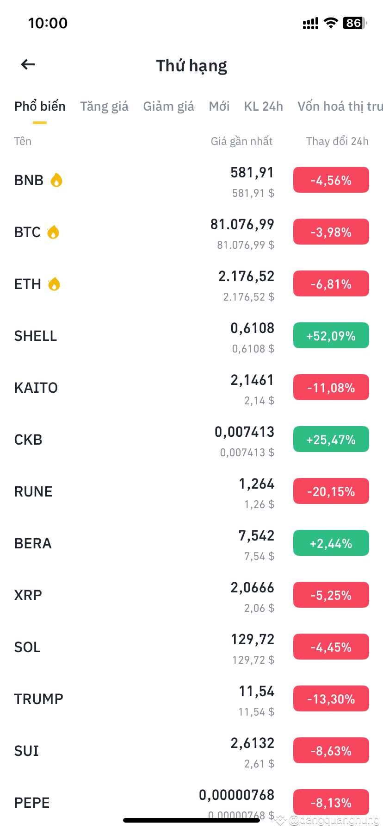The width and height of the screenshot is (383, 830).
Task: Tap the fire icon next to ETH
Action: point(54,283)
